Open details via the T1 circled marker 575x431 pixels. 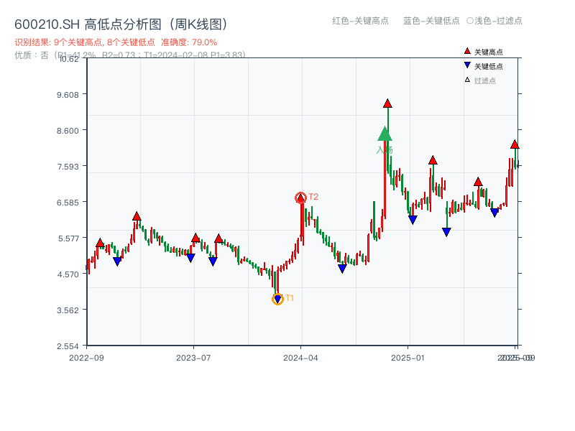tap(278, 299)
